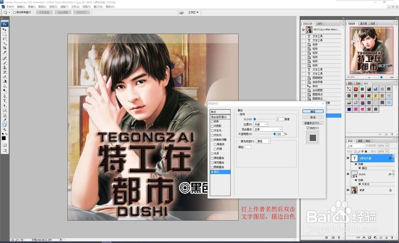Click the Navigator preview thumbnail
399x243 pixels.
(371, 50)
